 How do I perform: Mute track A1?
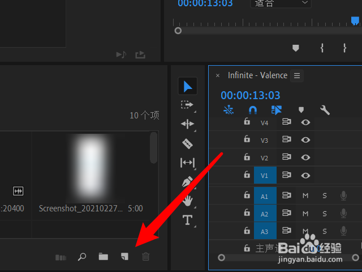[x=305, y=195]
